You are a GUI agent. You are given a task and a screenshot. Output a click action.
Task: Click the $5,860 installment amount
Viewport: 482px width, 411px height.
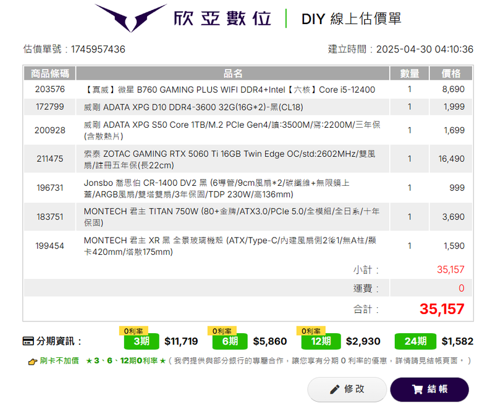click(270, 341)
